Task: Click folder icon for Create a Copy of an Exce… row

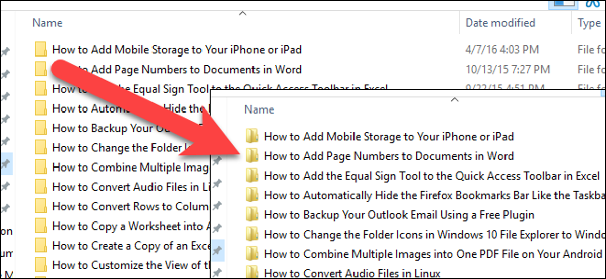Action: tap(41, 246)
